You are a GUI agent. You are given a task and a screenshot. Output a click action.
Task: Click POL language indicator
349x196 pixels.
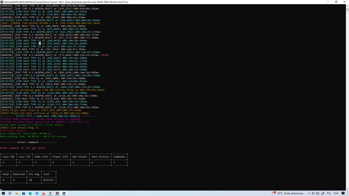[x=329, y=193]
